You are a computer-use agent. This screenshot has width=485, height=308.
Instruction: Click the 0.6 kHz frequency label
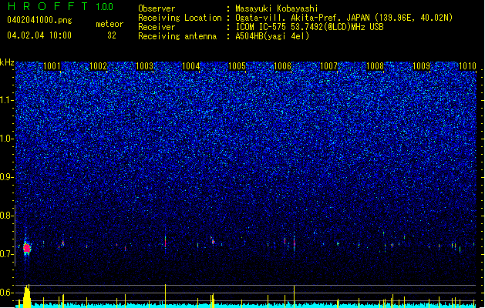pyautogui.click(x=7, y=293)
